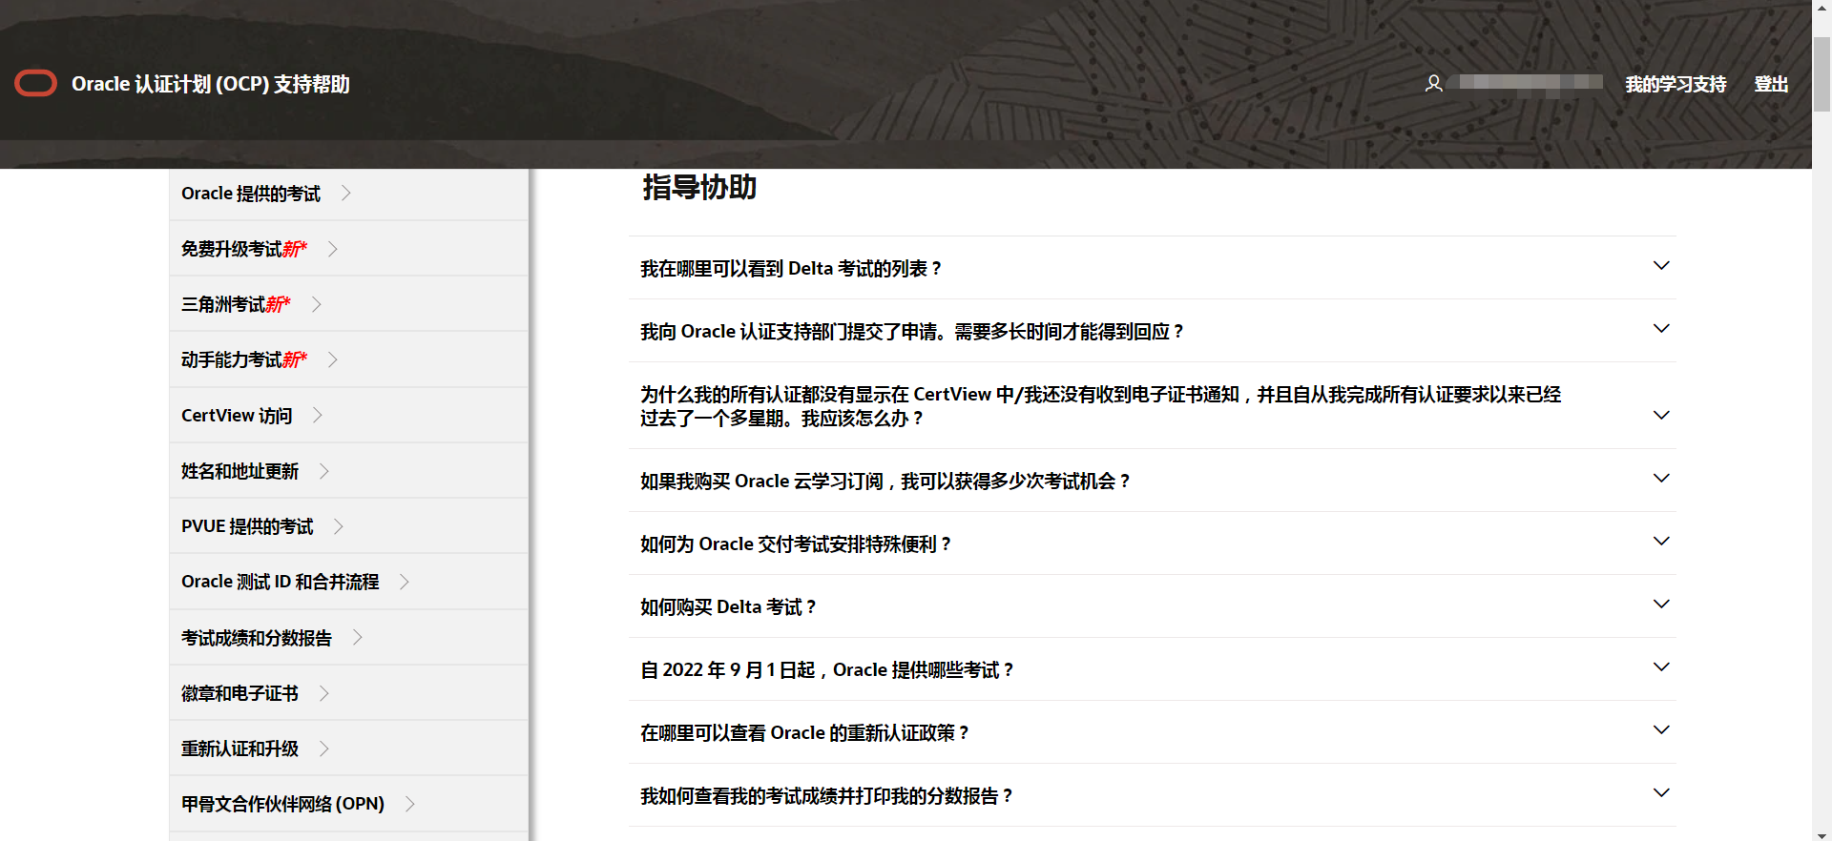Open the 徽章和电子证书 sidebar item
1832x841 pixels.
[348, 693]
